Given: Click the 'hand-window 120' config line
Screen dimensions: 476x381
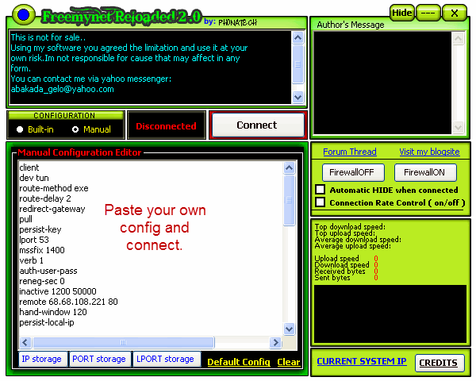Looking at the screenshot, I should click(x=53, y=312).
